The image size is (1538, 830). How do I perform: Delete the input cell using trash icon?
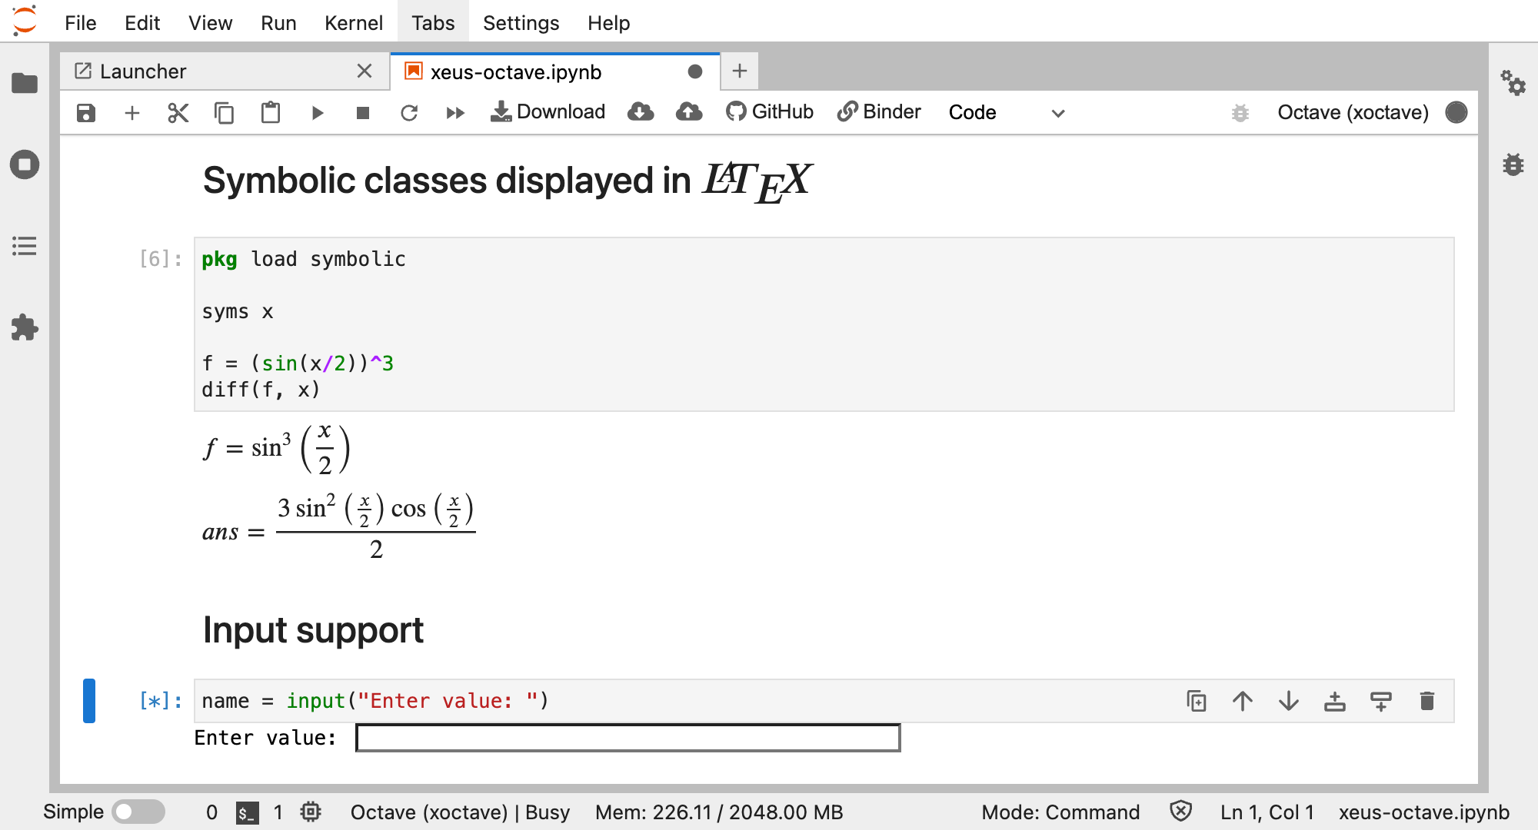[1426, 701]
